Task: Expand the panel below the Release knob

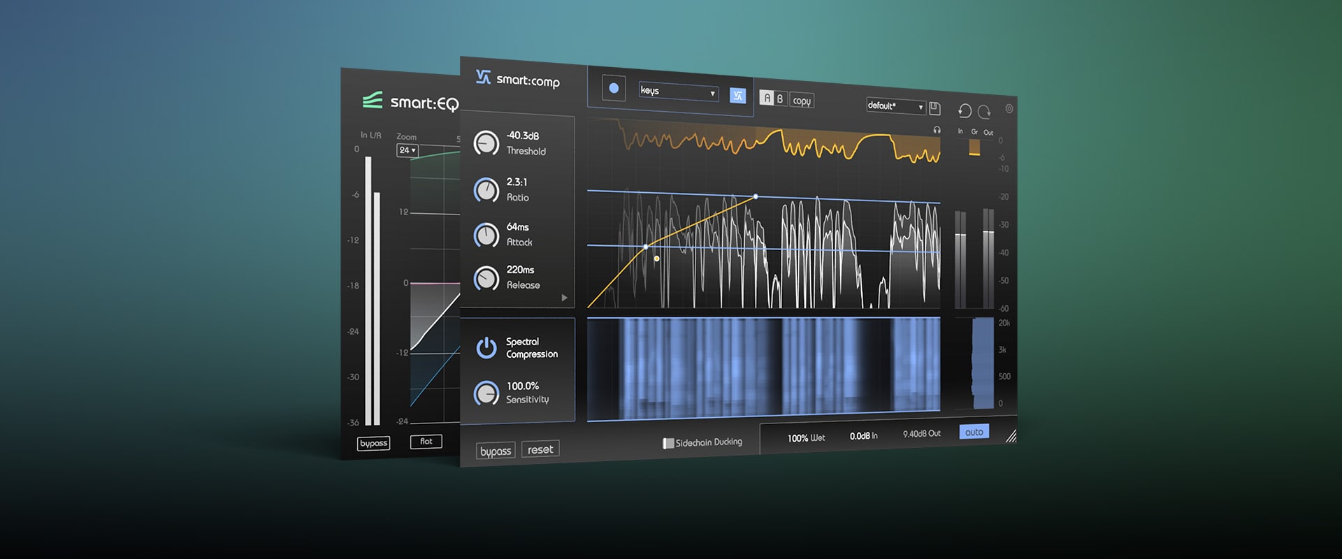Action: (564, 298)
